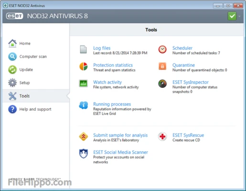
Task: Click 'Number of quarantined objects: 0' text
Action: click(200, 70)
